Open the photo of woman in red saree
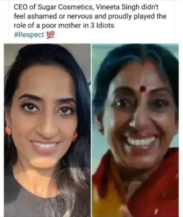 (x=135, y=130)
